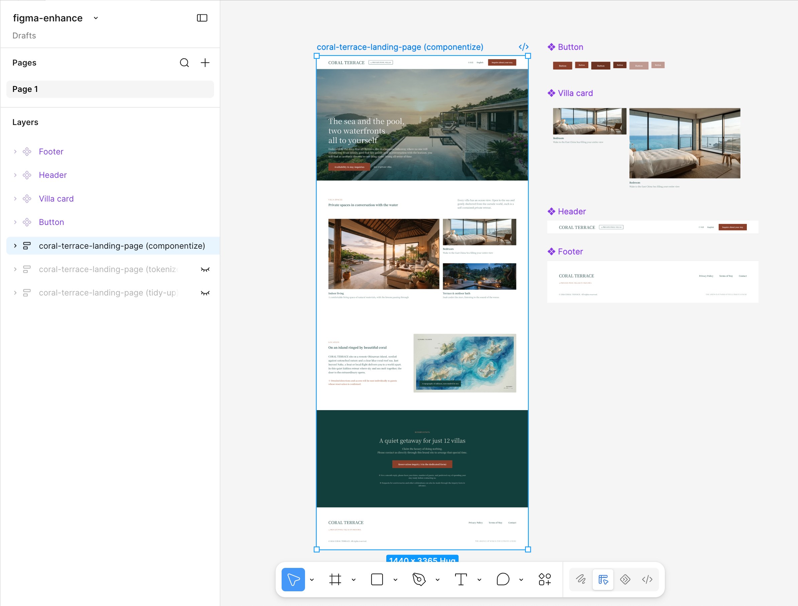This screenshot has height=606, width=798.
Task: Show the hidden tidy-up layer
Action: pos(205,293)
